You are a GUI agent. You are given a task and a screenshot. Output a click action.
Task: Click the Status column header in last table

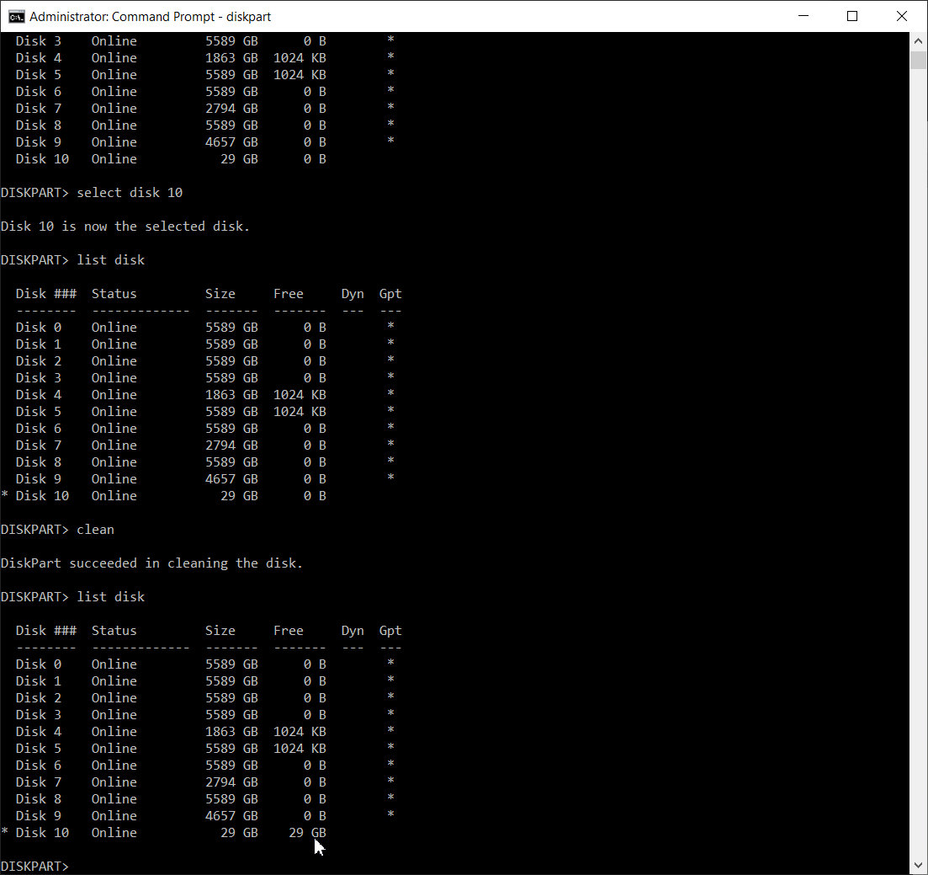click(114, 631)
